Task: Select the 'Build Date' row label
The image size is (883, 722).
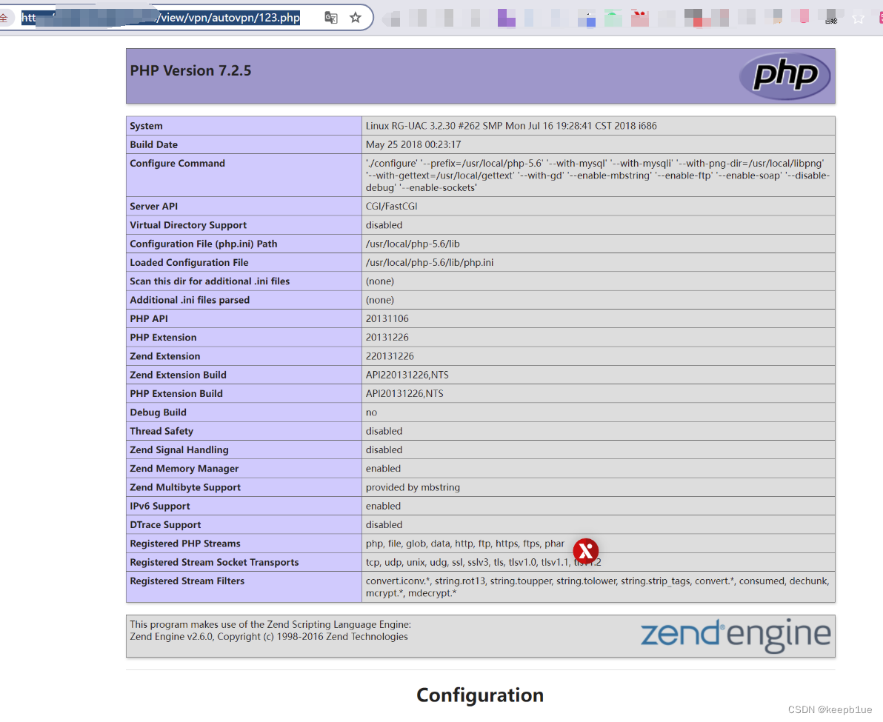Action: point(154,144)
